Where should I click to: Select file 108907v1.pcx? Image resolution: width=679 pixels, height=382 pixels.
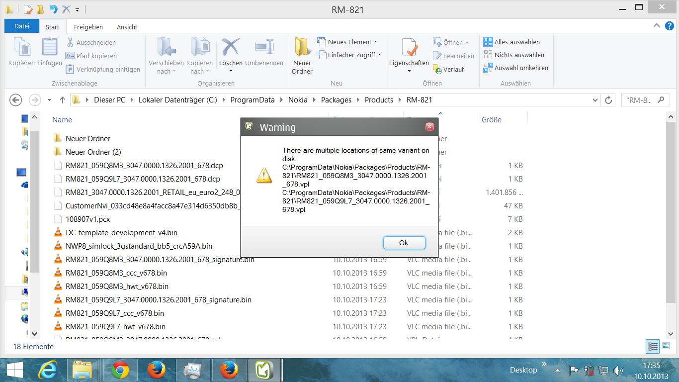pos(88,219)
